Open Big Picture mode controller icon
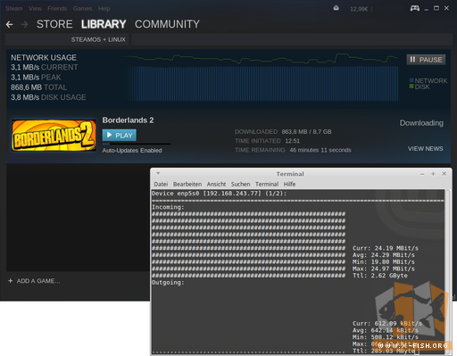This screenshot has height=356, width=457. click(415, 8)
